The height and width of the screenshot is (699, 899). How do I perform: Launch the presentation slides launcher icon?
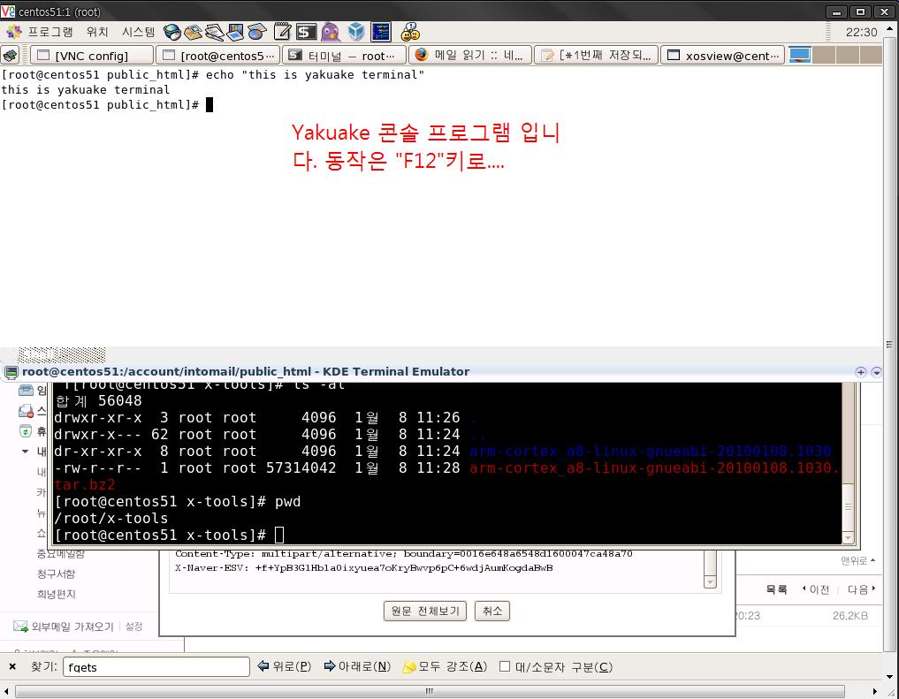[x=236, y=32]
